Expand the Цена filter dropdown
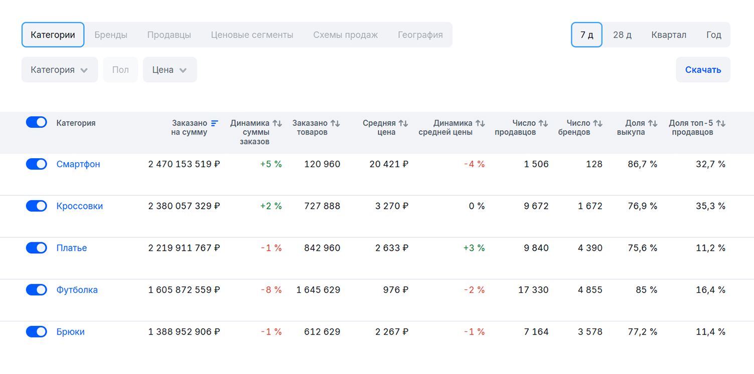This screenshot has height=374, width=754. (170, 70)
